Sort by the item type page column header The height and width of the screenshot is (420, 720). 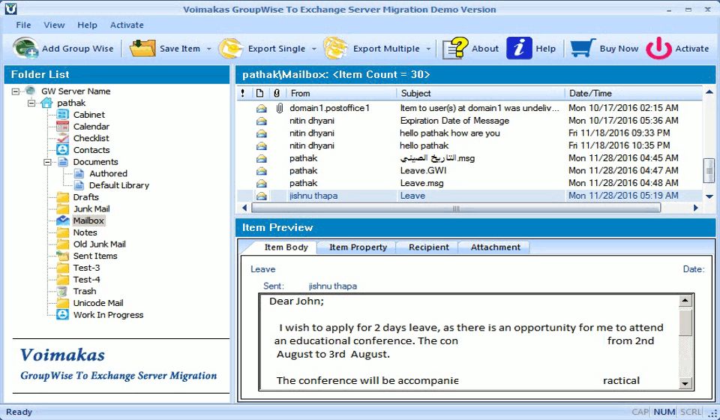260,93
